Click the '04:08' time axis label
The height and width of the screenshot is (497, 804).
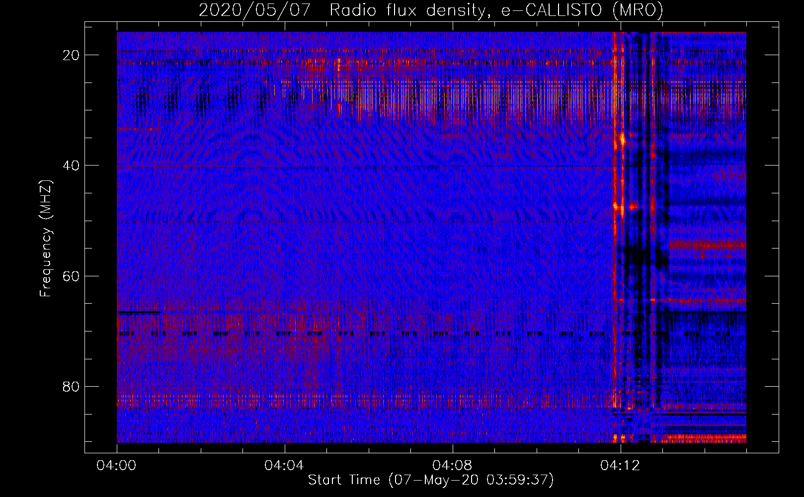[x=453, y=466]
